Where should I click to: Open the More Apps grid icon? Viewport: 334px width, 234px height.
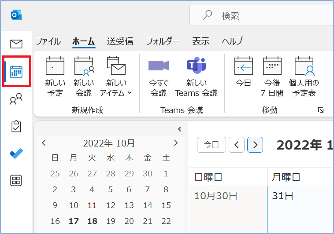pos(16,180)
